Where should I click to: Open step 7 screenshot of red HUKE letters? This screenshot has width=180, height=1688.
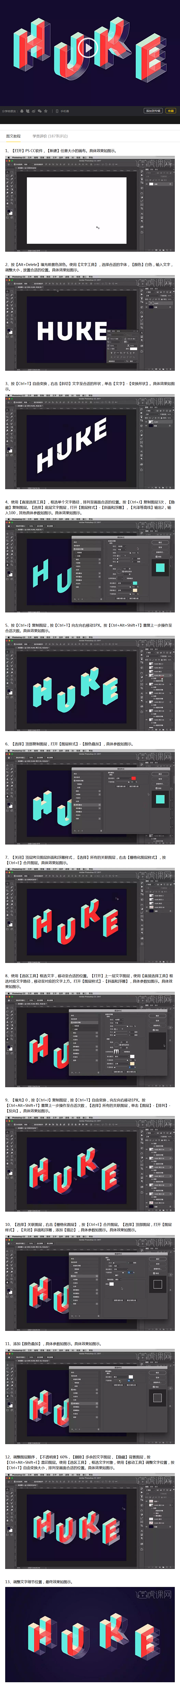[90, 915]
